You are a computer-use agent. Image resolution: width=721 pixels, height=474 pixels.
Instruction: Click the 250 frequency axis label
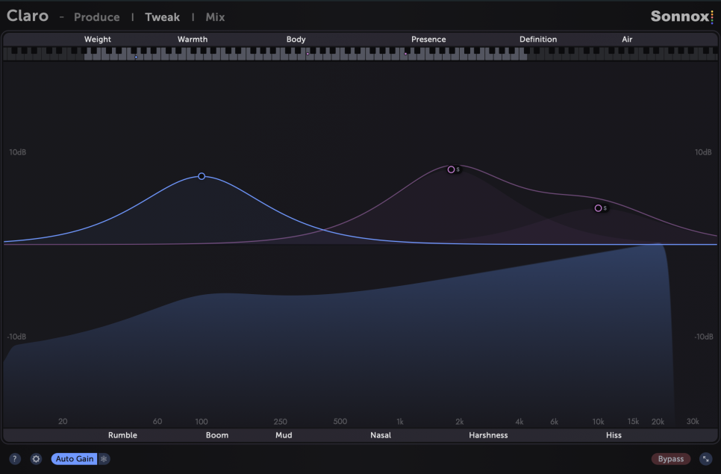point(280,421)
